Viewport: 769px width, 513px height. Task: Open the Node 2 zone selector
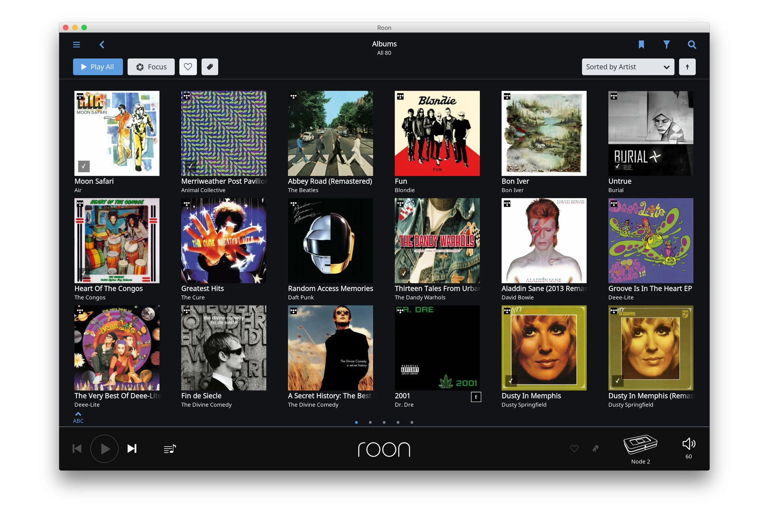(x=640, y=450)
